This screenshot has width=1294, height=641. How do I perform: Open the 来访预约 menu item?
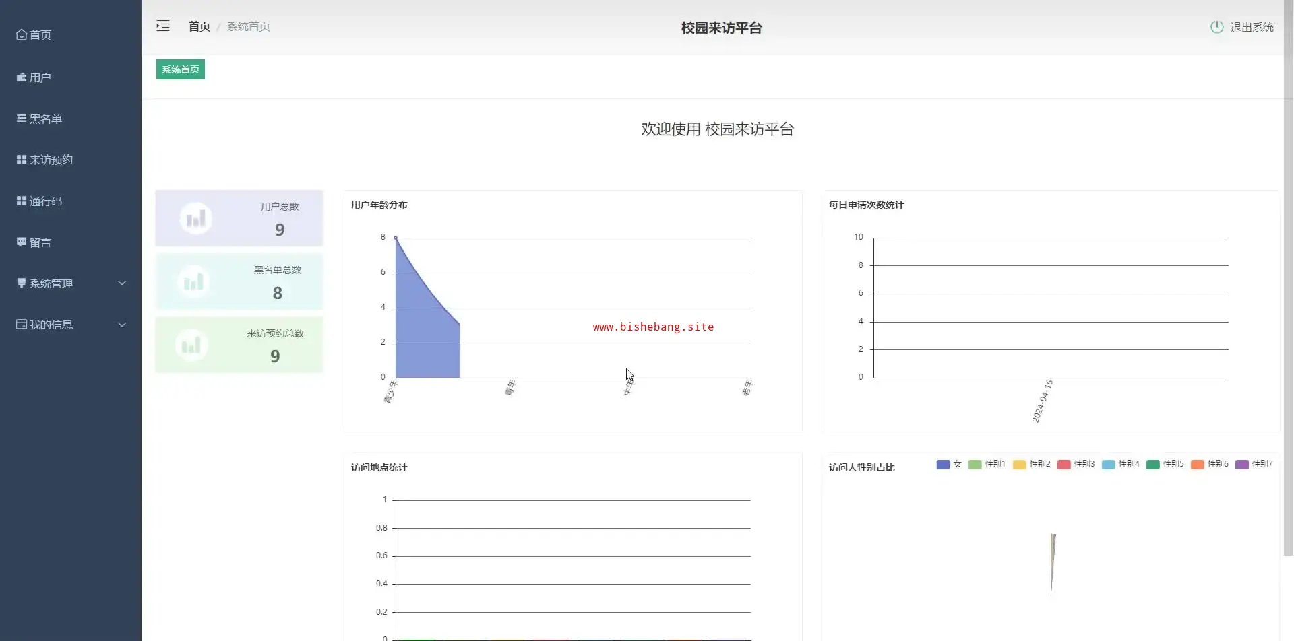click(x=71, y=160)
